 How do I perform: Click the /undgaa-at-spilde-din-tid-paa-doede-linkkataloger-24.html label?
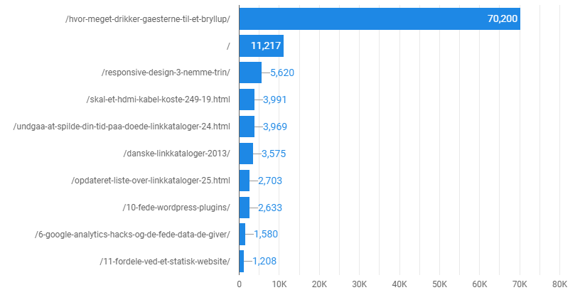click(x=122, y=127)
